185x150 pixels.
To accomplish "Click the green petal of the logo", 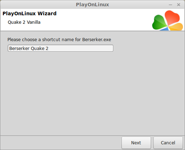I will pyautogui.click(x=159, y=23).
